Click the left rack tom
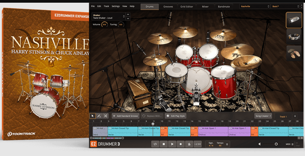Image resolution: width=305 pixels, height=156 pixels. pyautogui.click(x=184, y=54)
